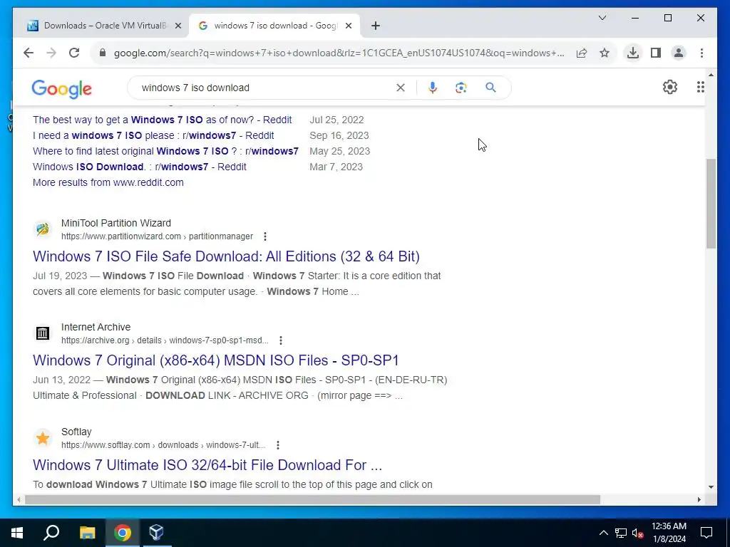Close the windows 7 iso download tab

348,26
